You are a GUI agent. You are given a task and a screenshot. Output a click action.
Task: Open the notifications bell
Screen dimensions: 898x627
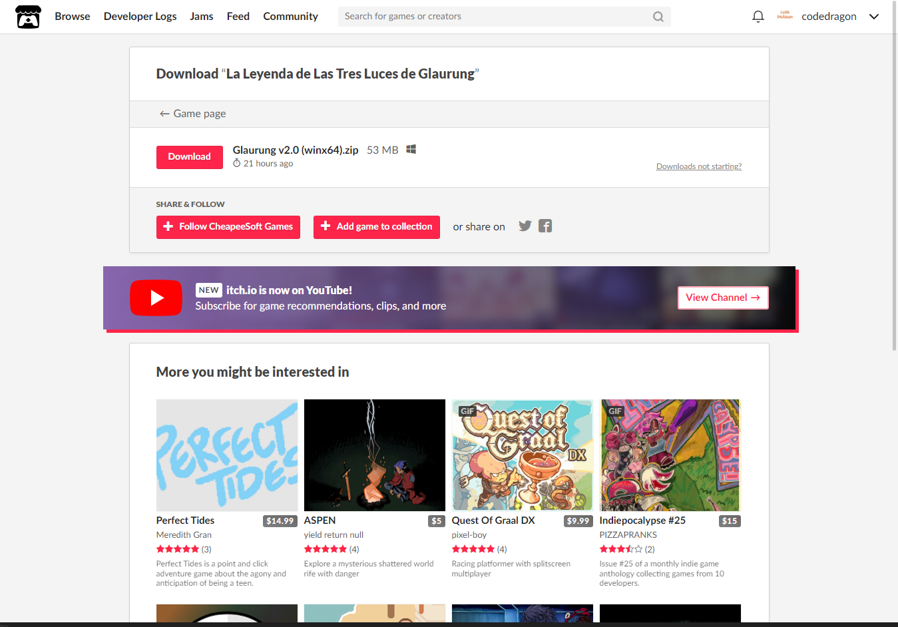758,17
